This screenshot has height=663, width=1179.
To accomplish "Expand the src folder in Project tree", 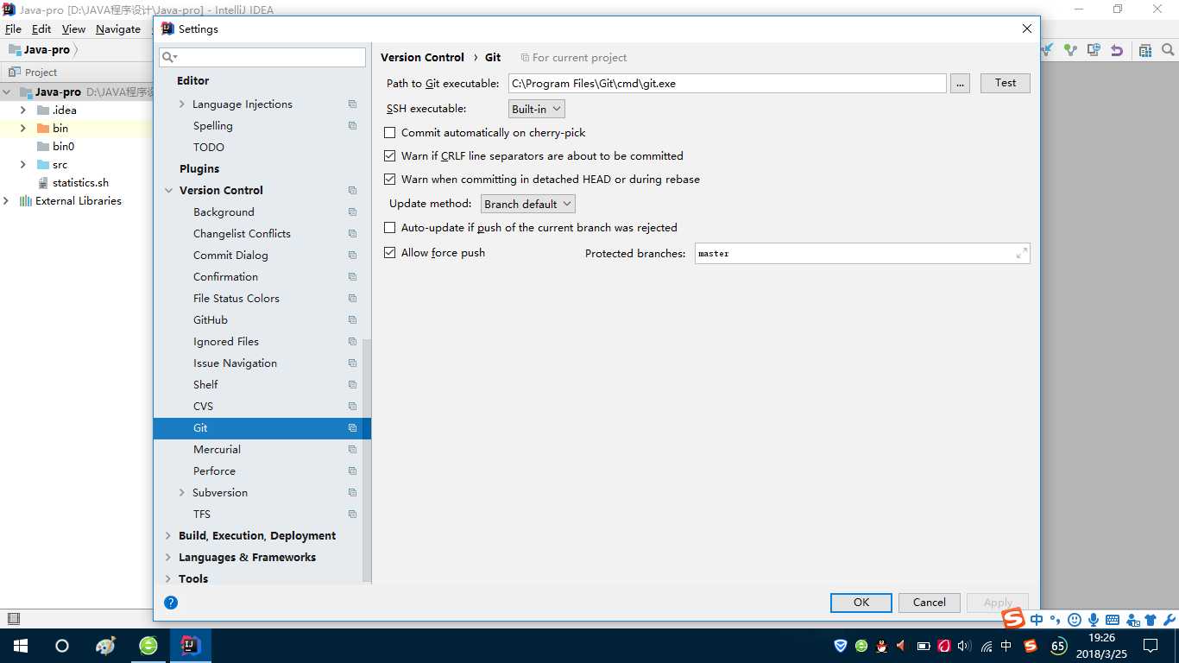I will 23,165.
